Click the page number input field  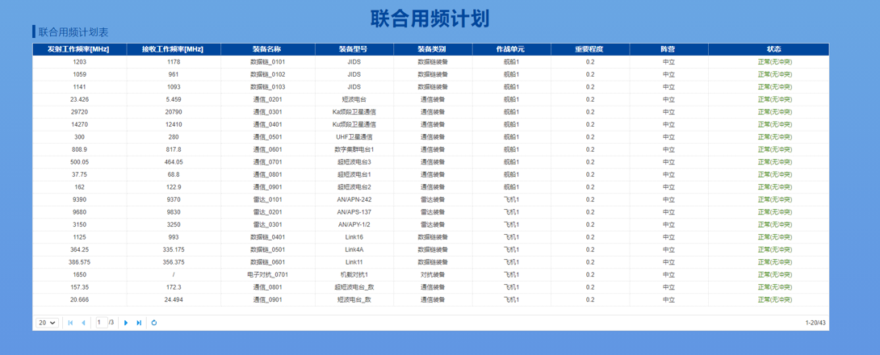coord(101,323)
